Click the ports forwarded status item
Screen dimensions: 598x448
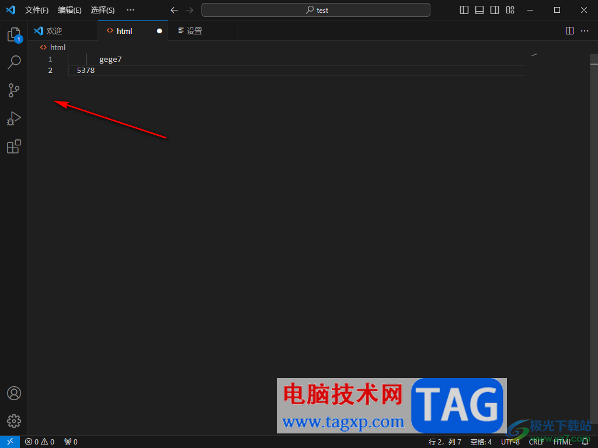point(71,442)
